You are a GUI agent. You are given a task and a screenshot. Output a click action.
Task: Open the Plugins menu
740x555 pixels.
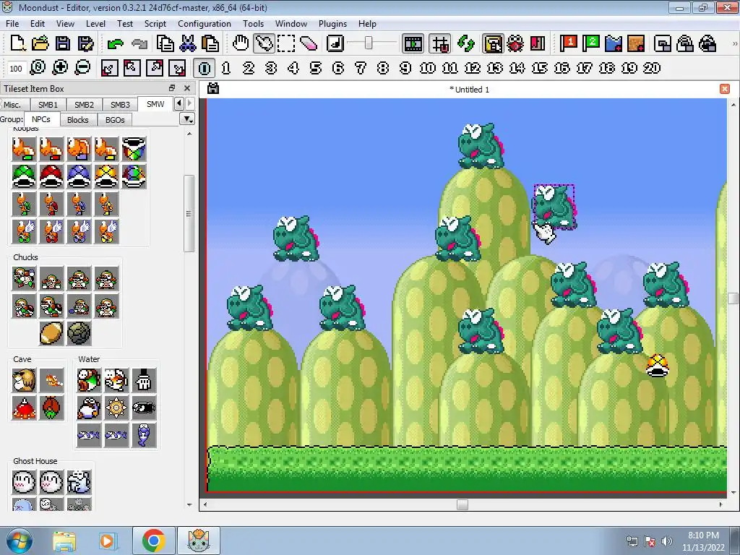coord(332,24)
